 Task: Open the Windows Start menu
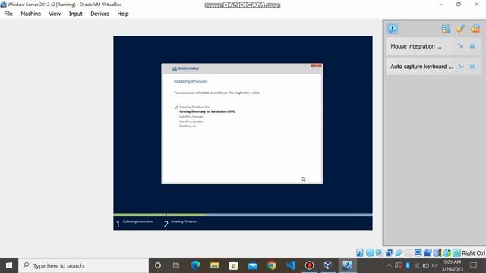coord(9,265)
